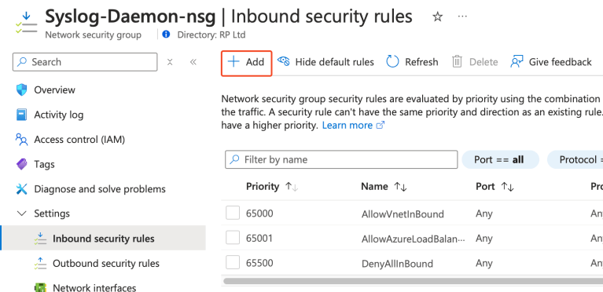
Task: Open Outbound security rules in sidebar
Action: pos(106,264)
